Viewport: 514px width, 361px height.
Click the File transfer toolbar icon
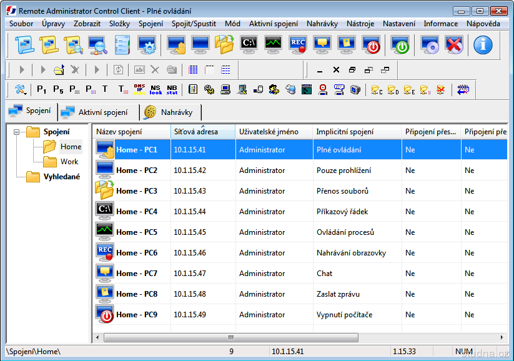224,45
